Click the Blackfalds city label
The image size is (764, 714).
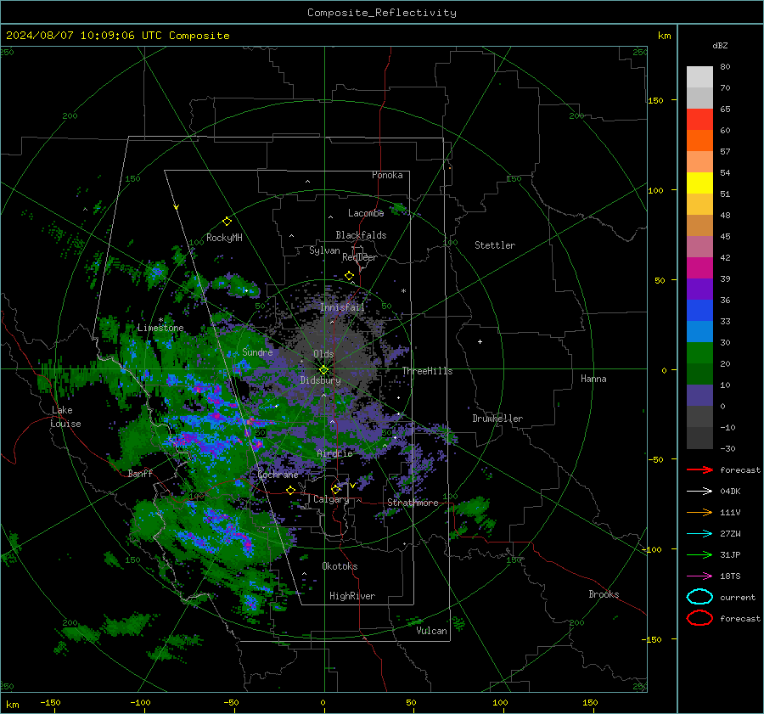361,235
